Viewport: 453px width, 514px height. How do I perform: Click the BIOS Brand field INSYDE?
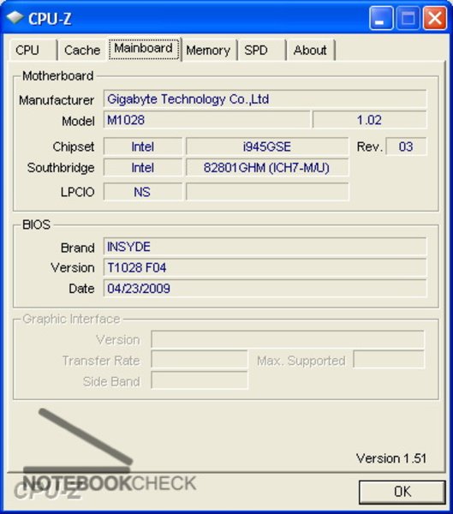point(265,247)
